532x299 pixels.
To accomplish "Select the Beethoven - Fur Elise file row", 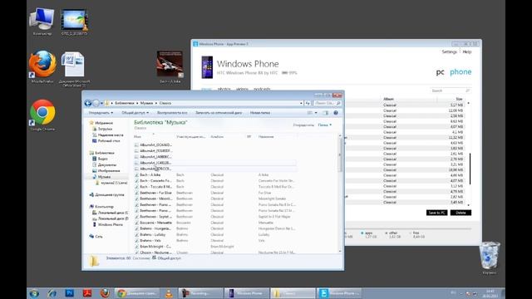I will click(216, 193).
